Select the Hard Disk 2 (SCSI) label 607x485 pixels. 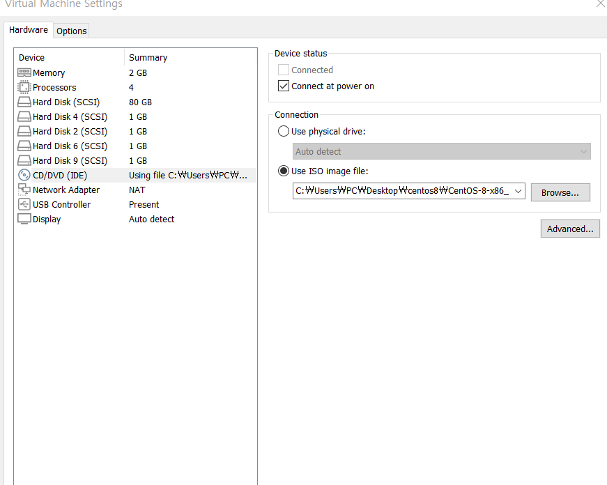70,132
